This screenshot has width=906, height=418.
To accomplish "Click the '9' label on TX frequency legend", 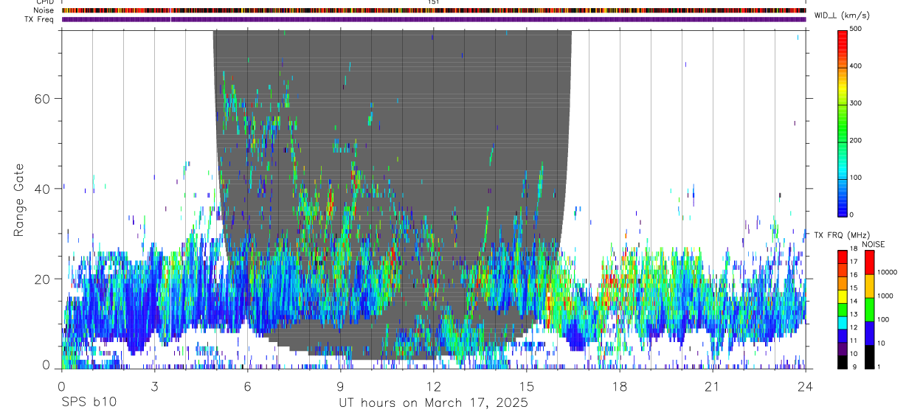I will 853,367.
